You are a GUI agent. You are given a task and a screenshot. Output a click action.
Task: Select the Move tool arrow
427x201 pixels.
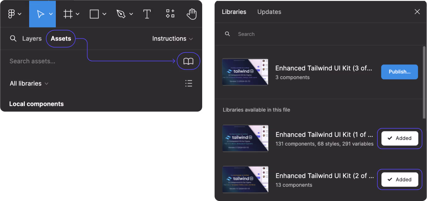[x=40, y=14]
